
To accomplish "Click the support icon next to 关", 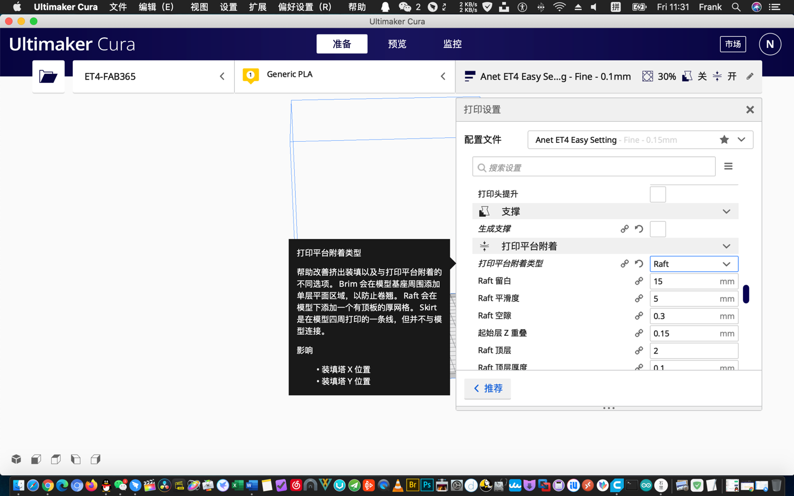I will (x=687, y=76).
